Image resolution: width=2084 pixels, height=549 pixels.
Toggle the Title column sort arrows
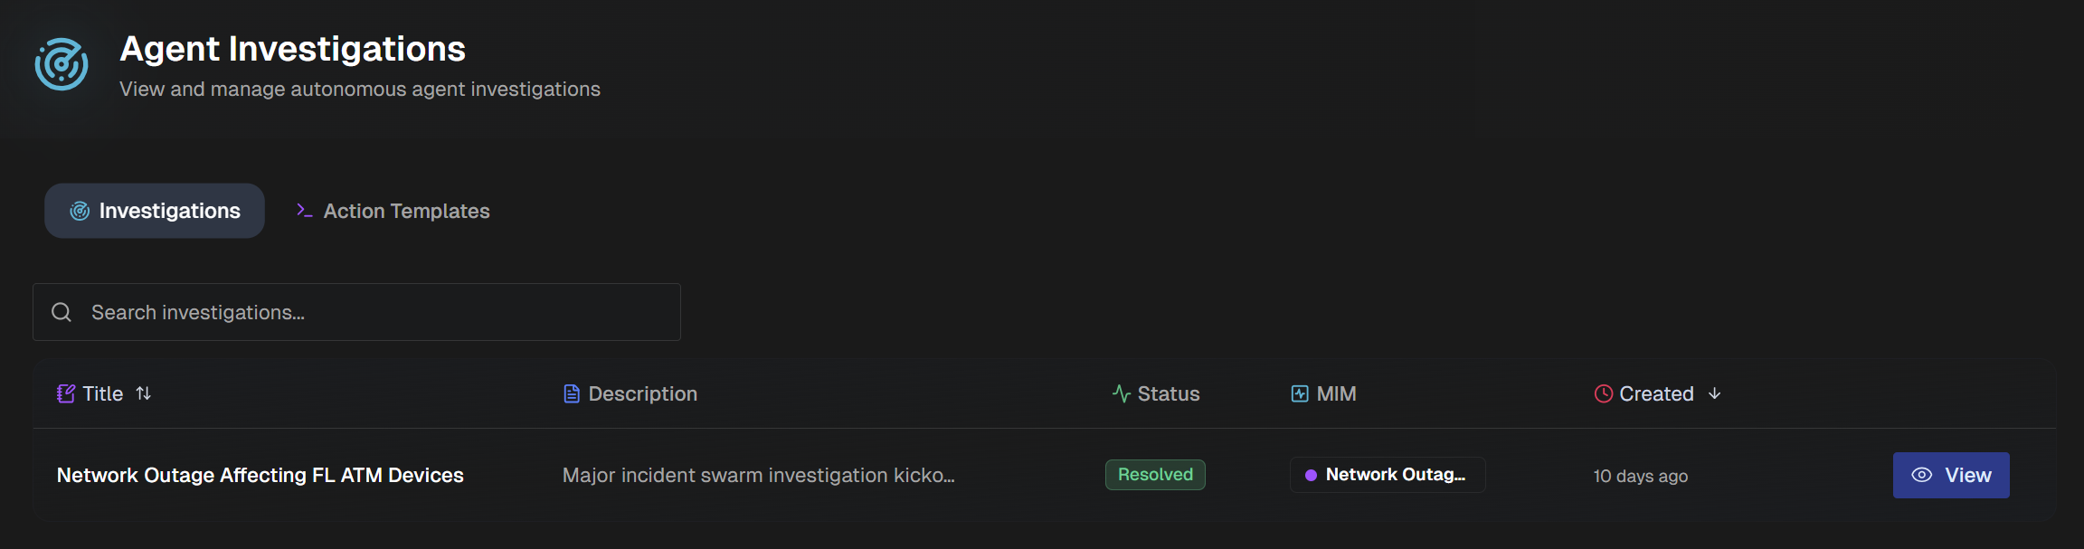tap(144, 393)
